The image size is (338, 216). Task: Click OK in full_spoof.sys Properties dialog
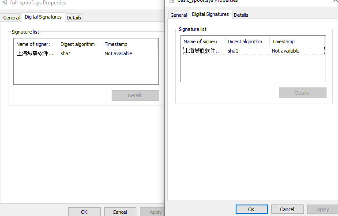pyautogui.click(x=84, y=212)
